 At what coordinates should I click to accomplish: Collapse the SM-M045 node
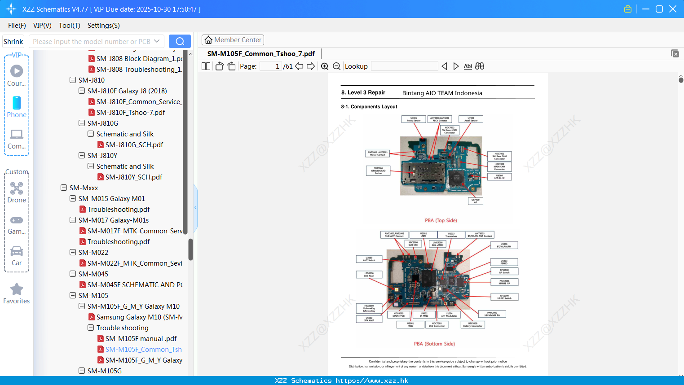tap(73, 274)
